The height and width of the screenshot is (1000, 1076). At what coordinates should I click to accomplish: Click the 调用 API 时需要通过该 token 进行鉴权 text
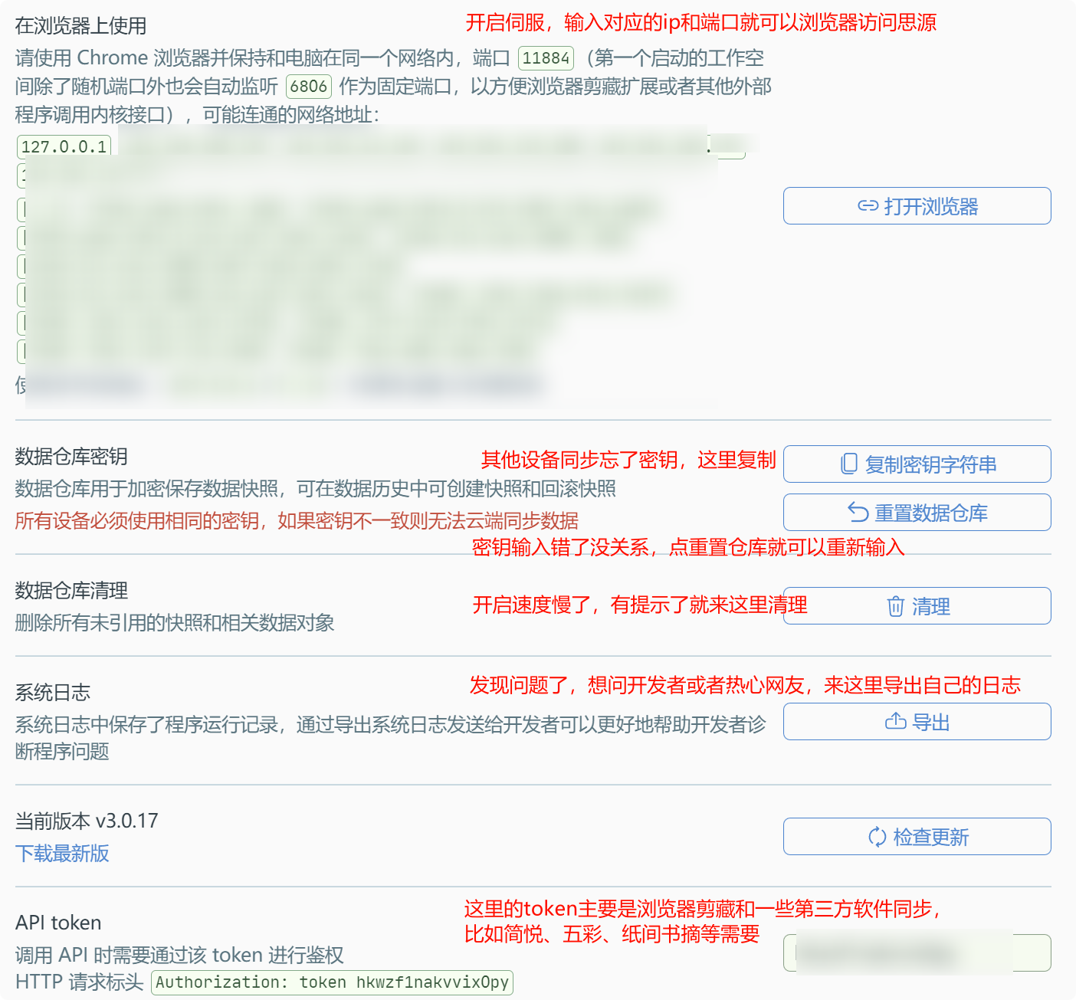179,955
